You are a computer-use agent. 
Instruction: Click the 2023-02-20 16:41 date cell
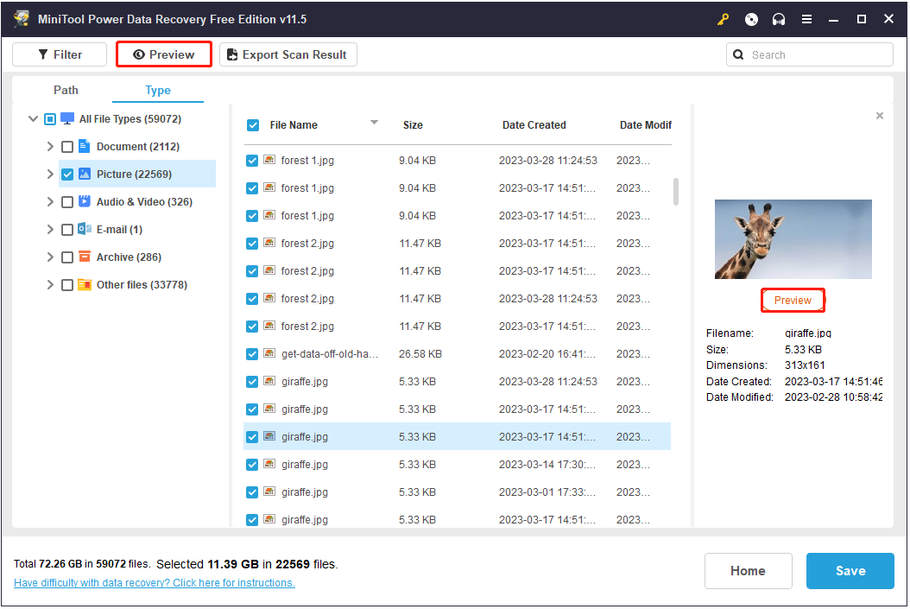547,354
